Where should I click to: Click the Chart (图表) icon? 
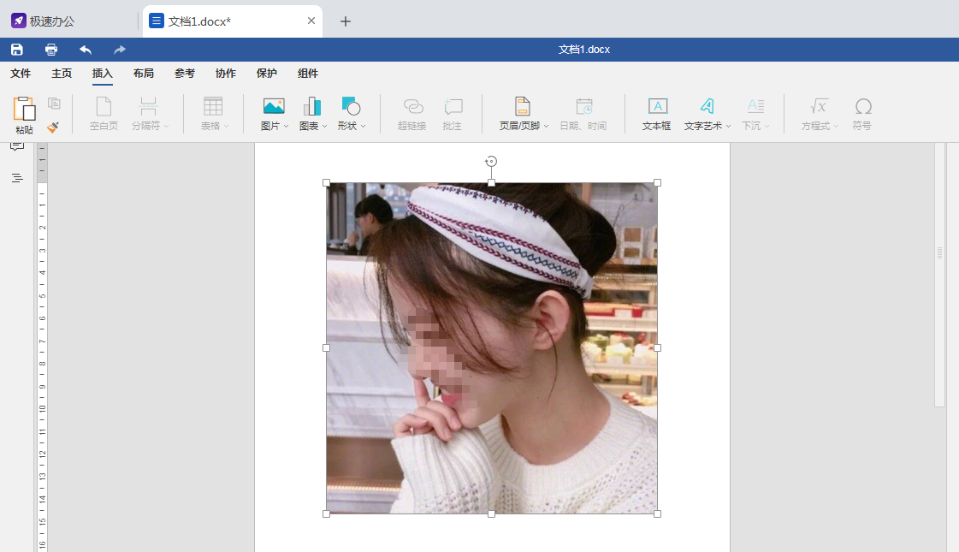[312, 106]
